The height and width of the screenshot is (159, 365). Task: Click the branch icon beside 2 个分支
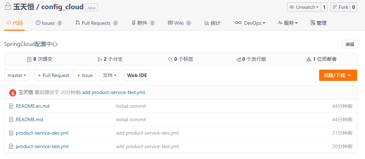point(100,59)
